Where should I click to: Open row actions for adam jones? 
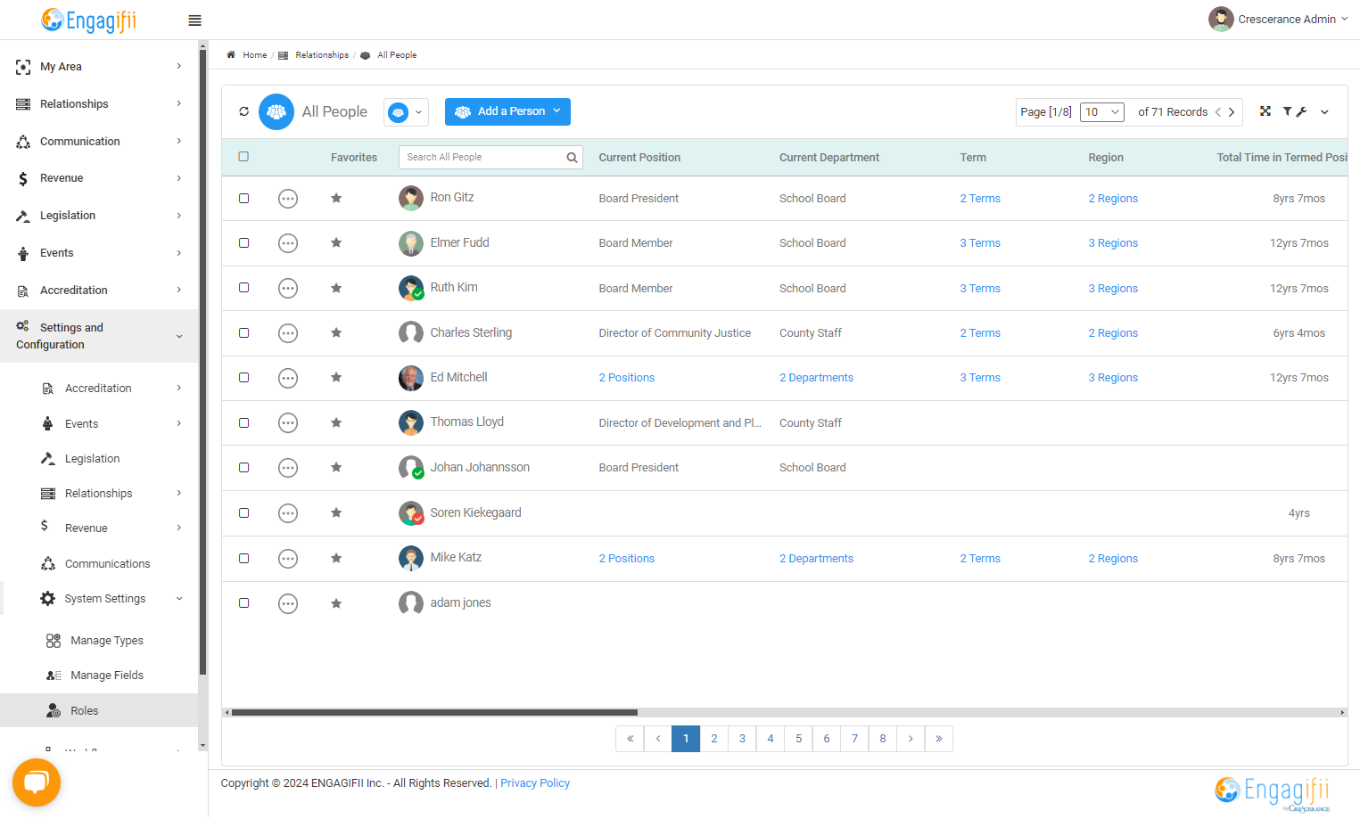pyautogui.click(x=288, y=603)
